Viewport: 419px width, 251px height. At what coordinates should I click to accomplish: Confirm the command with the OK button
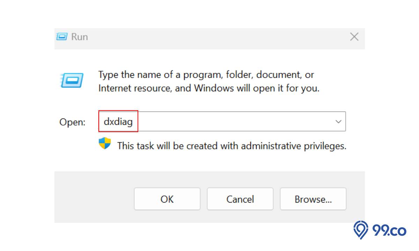[167, 199]
